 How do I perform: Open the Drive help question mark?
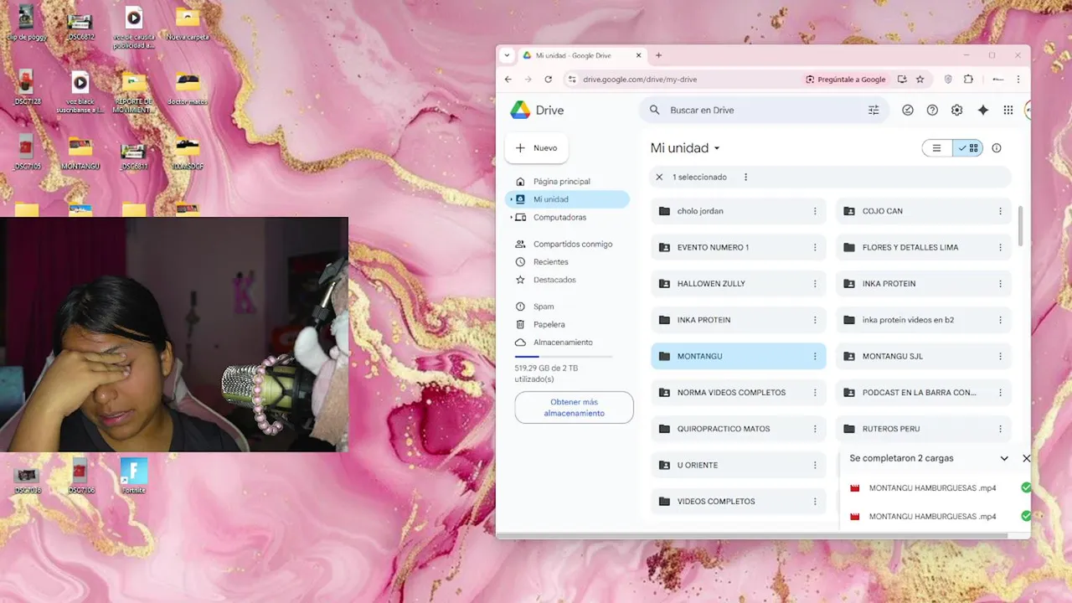(932, 110)
